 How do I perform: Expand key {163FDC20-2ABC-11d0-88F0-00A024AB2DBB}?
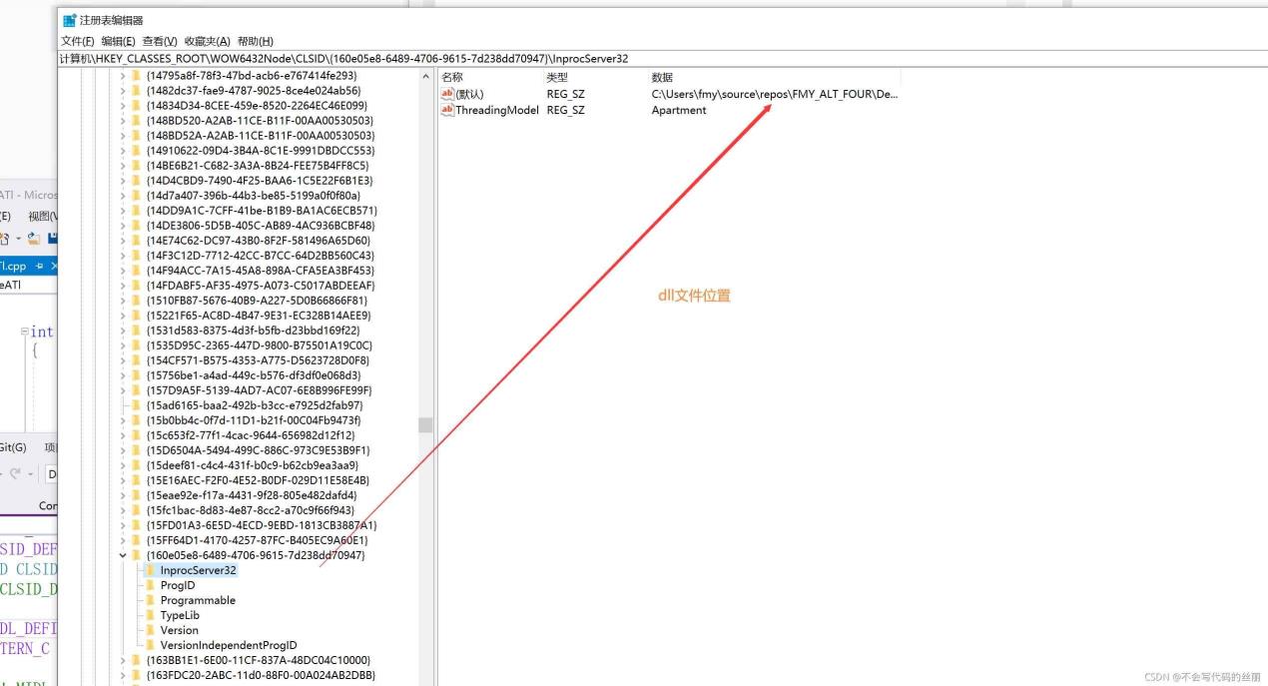pos(123,675)
